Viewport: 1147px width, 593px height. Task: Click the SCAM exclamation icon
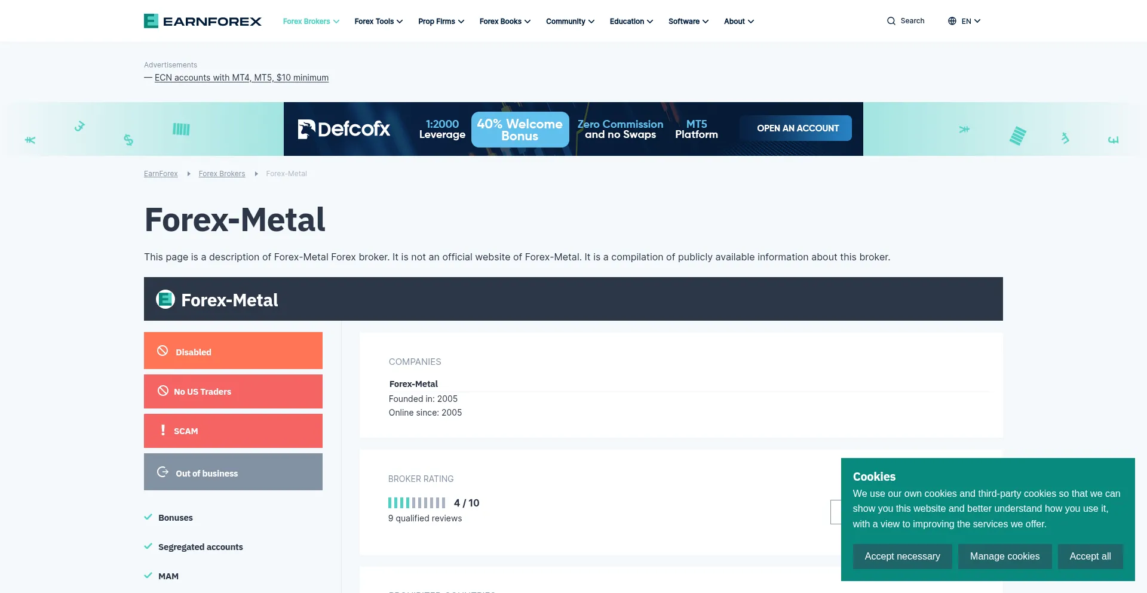point(163,430)
